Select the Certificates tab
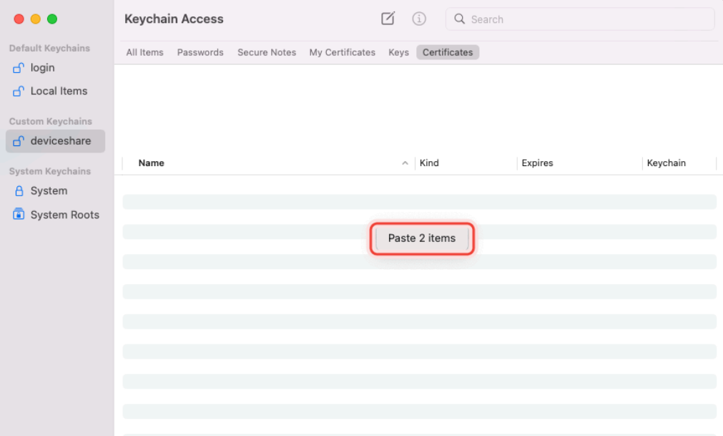 pyautogui.click(x=448, y=52)
